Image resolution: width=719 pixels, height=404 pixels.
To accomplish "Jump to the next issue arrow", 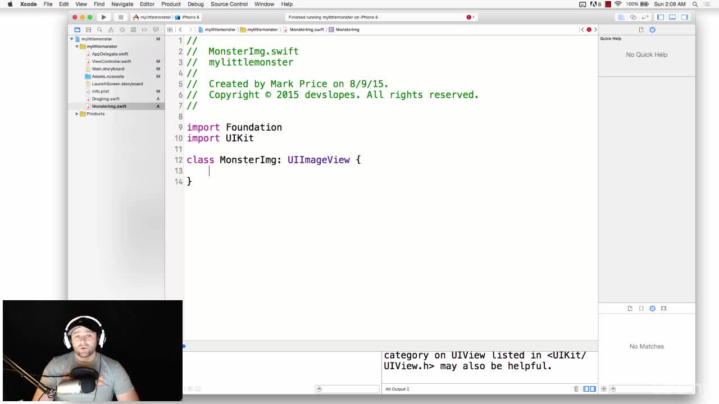I will [595, 30].
